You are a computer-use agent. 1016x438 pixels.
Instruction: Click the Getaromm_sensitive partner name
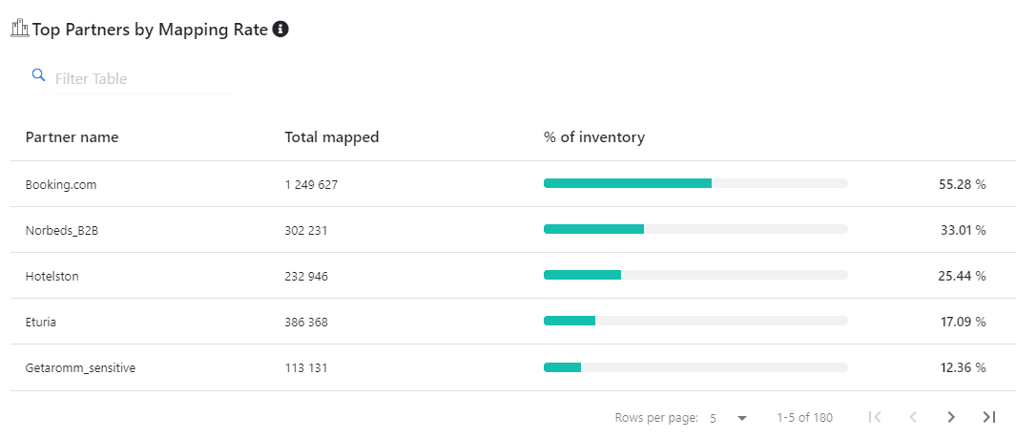coord(80,368)
